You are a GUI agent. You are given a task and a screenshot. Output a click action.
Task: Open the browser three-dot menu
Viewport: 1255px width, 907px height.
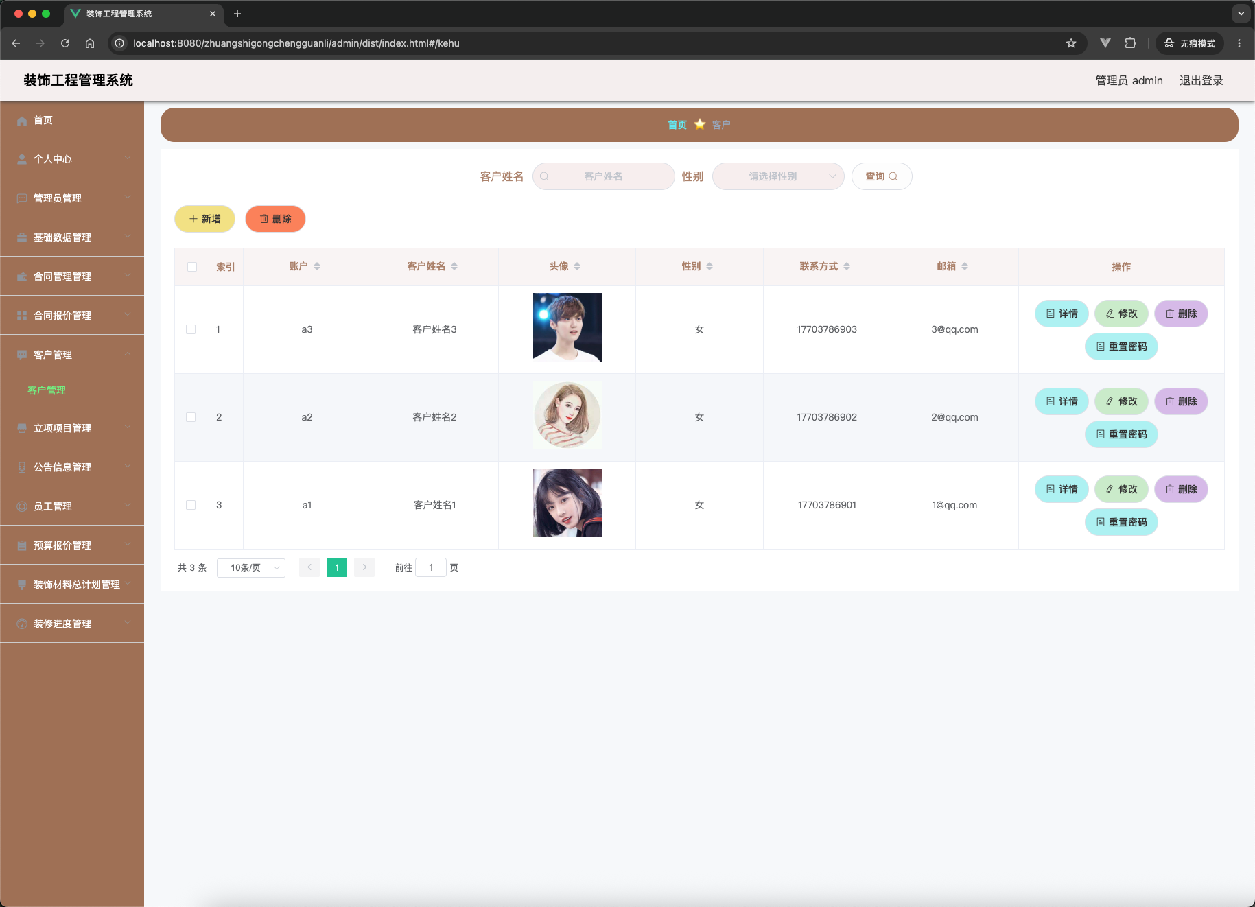(x=1239, y=43)
